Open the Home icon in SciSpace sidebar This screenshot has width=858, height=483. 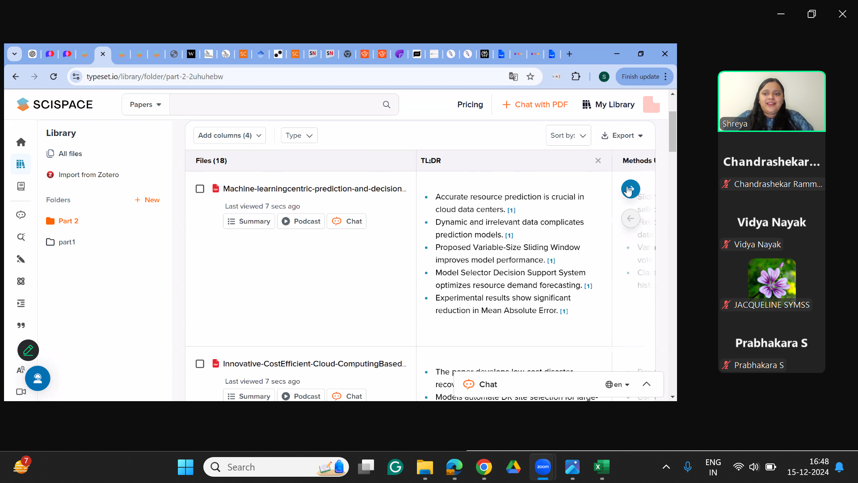[x=21, y=142]
